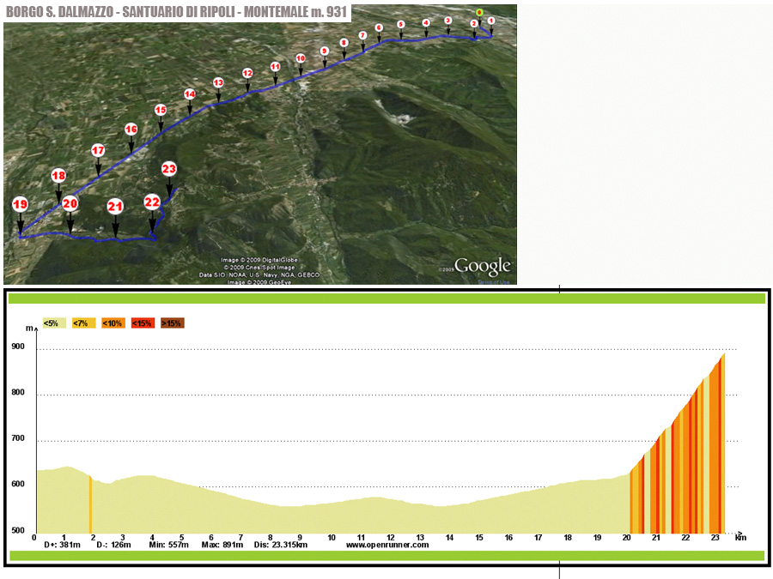Select the 'D-: 126m' elevation loss text
Screen dimensions: 773x579
[x=114, y=545]
